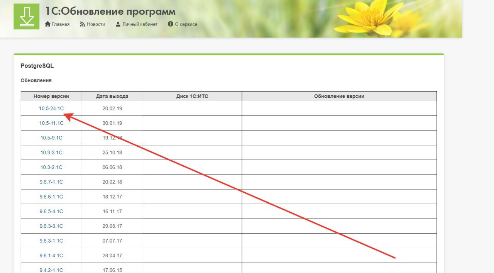Open version 10.5-9.1C link
This screenshot has width=494, height=273.
(51, 138)
